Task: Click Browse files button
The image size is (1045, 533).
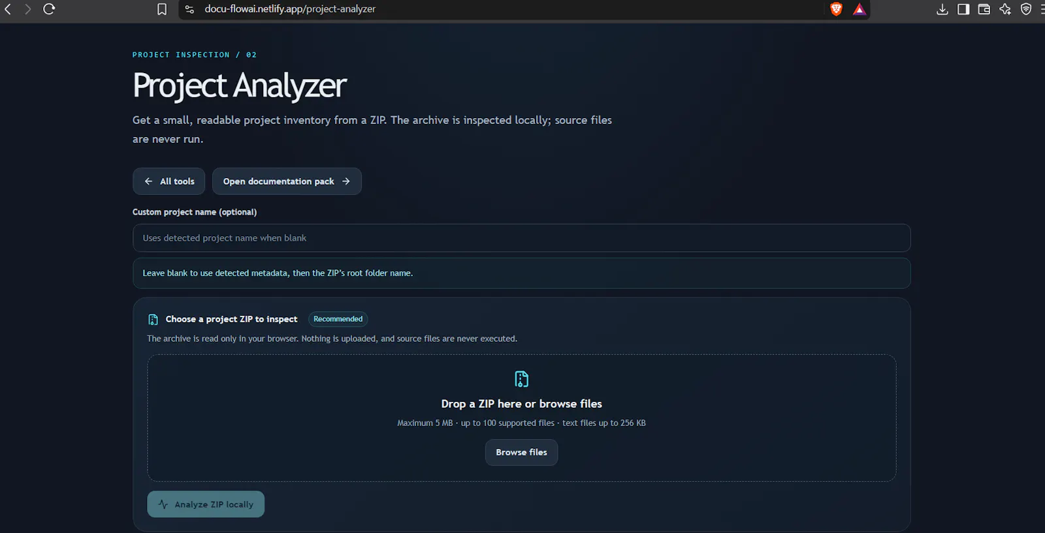Action: (521, 452)
